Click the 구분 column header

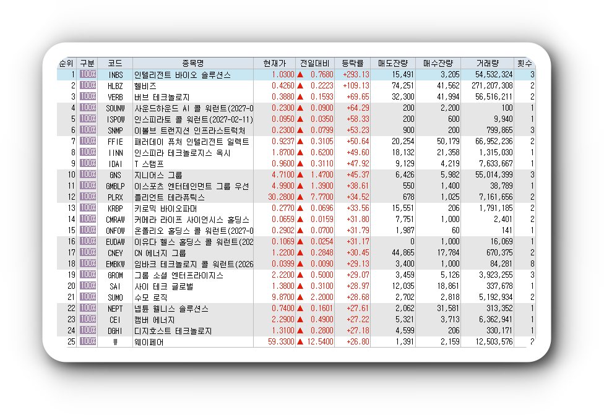[87, 64]
